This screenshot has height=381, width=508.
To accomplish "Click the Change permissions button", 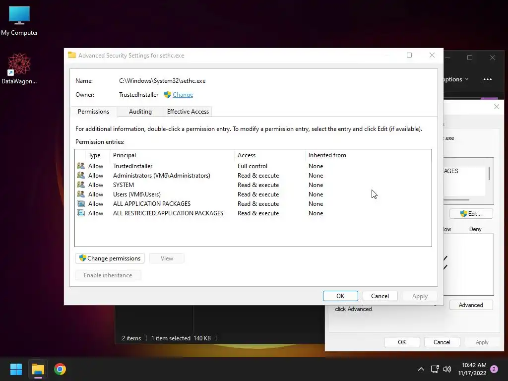I will pos(110,258).
